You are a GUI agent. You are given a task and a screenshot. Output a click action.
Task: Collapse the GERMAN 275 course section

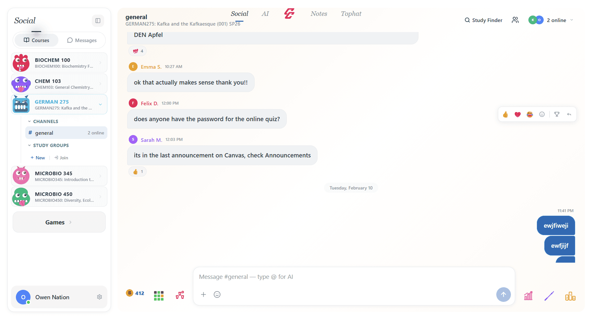[100, 104]
